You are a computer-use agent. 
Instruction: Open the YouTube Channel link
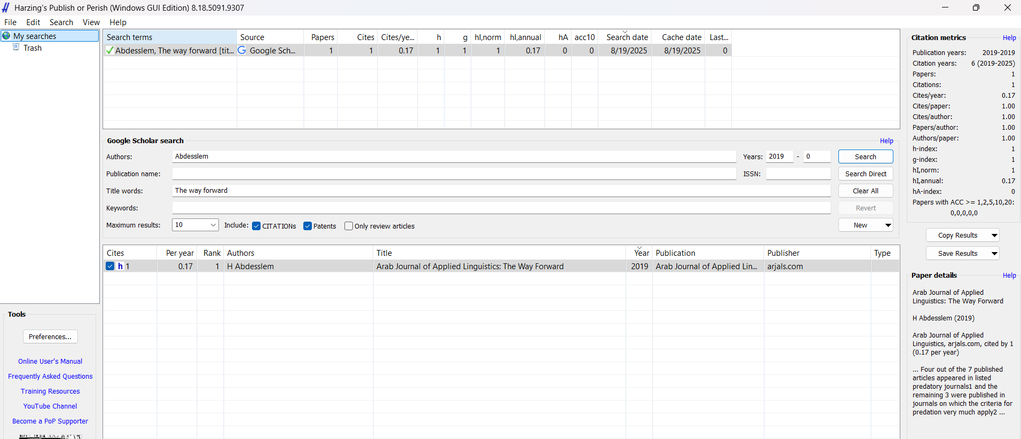[x=50, y=406]
